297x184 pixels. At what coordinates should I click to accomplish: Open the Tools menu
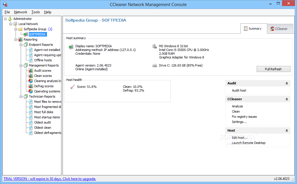[35, 12]
